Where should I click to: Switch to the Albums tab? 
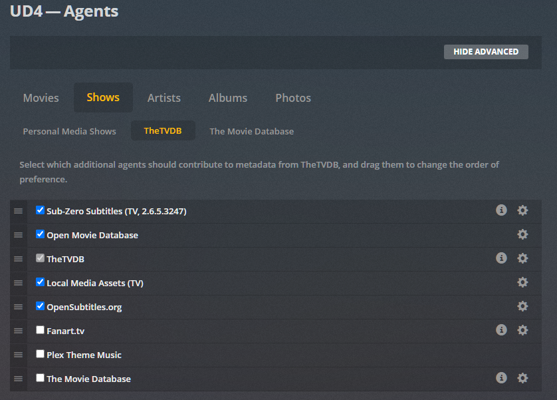pos(228,98)
